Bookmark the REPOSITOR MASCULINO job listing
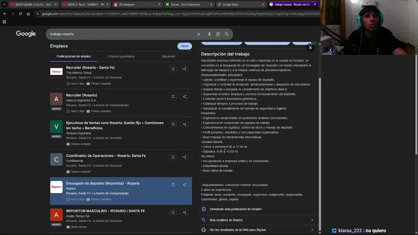 173,212
